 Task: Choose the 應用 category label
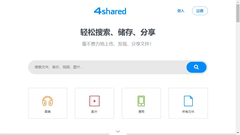click(141, 112)
